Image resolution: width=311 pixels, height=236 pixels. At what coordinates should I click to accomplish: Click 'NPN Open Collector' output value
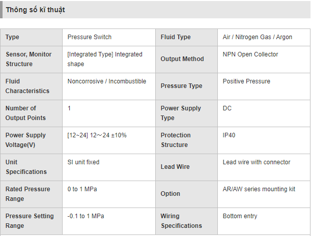click(x=250, y=54)
